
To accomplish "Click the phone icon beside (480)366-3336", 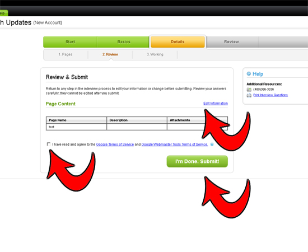I will 249,90.
